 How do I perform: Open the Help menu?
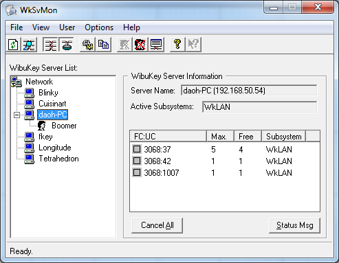click(x=131, y=27)
